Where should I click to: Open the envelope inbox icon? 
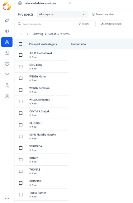7,74
